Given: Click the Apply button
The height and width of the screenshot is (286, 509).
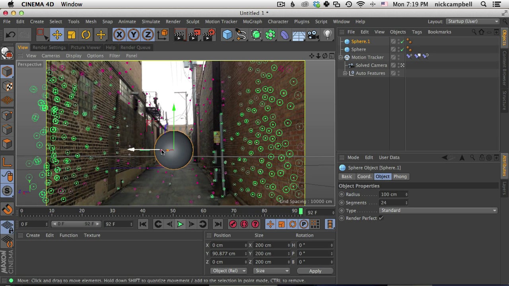Looking at the screenshot, I should point(315,271).
